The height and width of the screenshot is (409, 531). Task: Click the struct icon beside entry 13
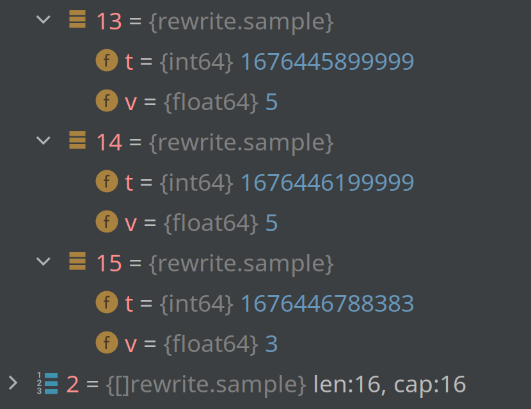tap(77, 20)
